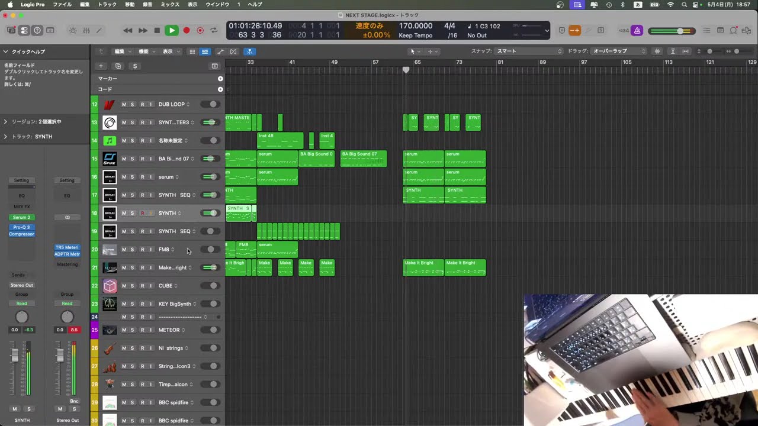Mute the DUB LOOP track
Screen dimensions: 758x426
coord(124,104)
